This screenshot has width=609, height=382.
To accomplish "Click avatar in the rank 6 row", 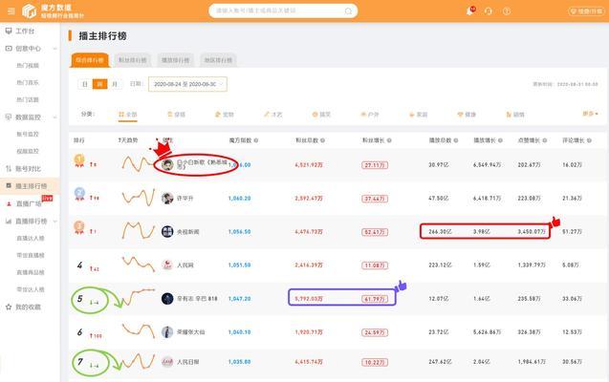I will coord(167,332).
